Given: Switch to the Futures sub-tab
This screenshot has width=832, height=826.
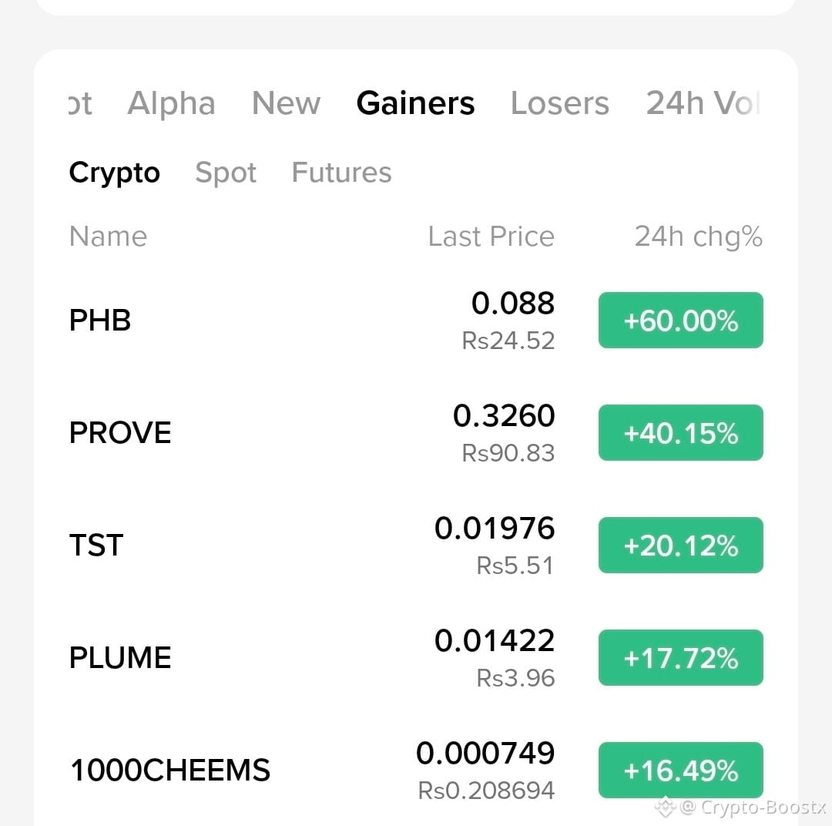Looking at the screenshot, I should [x=342, y=173].
